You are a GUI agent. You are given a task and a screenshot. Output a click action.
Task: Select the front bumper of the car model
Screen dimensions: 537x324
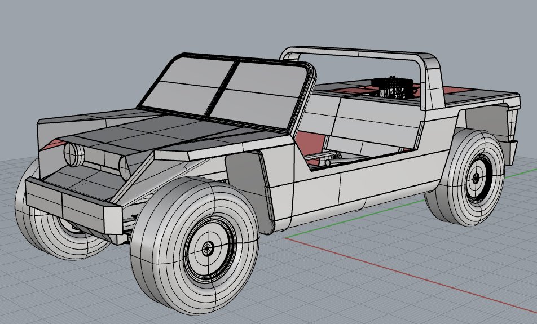[74, 206]
